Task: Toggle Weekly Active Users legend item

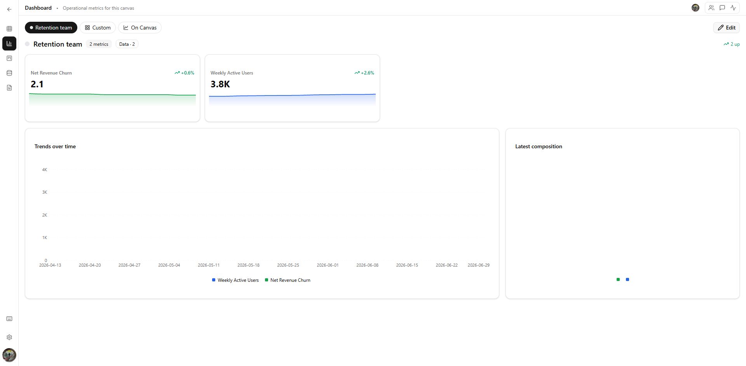Action: pyautogui.click(x=235, y=280)
